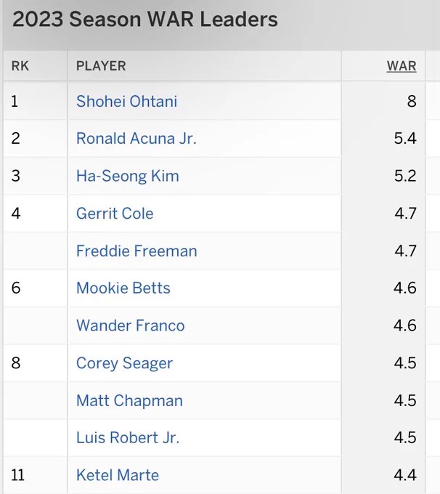Screen dimensions: 440x494
Task: Open Luis Robert Jr.'s page
Action: coord(128,437)
